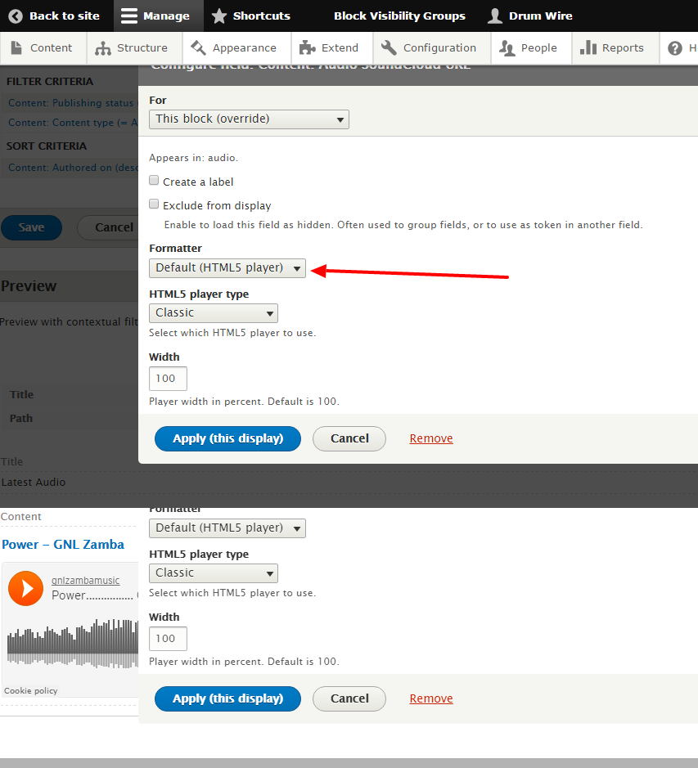698x768 pixels.
Task: Click Apply (this display) button
Action: tap(227, 438)
